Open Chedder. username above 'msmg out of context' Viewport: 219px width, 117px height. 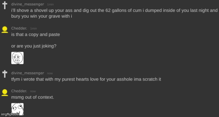19,91
